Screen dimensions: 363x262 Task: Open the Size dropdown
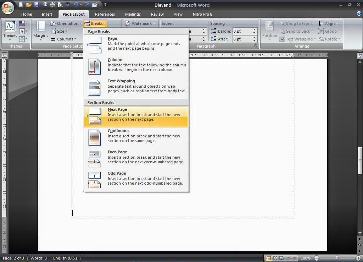59,31
